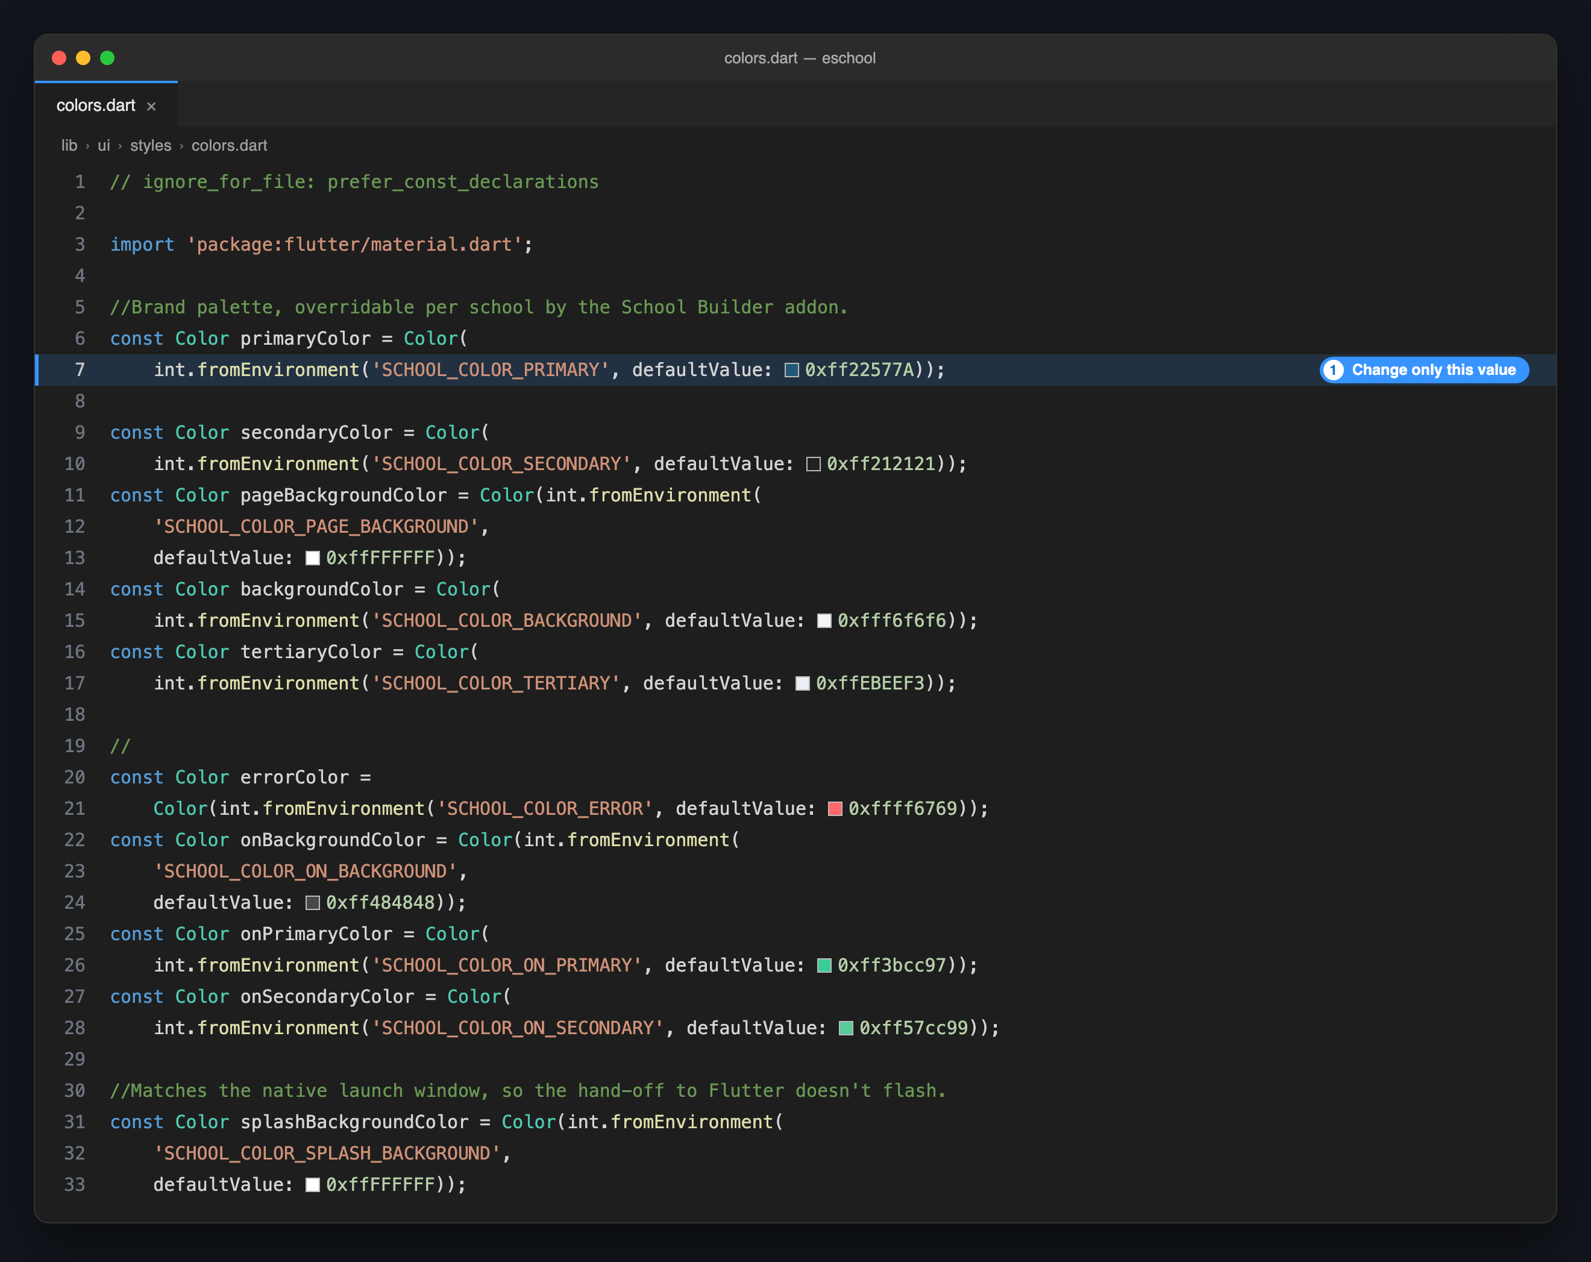This screenshot has height=1262, width=1591.
Task: Click the backgroundColor identifier on line 14
Action: point(322,589)
